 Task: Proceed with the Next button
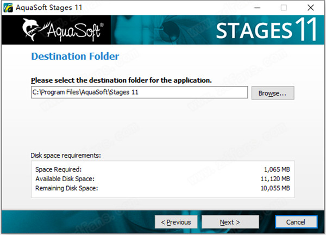[x=230, y=222]
